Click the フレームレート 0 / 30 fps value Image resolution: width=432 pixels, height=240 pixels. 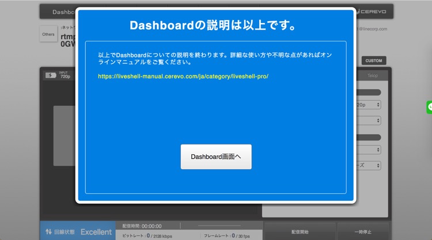[x=227, y=236]
